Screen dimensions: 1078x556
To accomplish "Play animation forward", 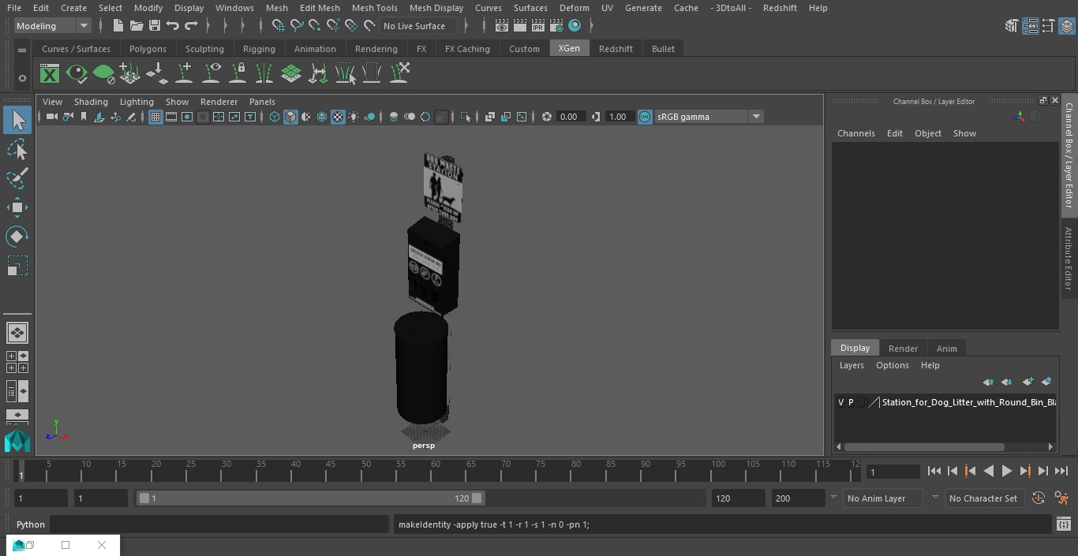I will [x=1006, y=471].
